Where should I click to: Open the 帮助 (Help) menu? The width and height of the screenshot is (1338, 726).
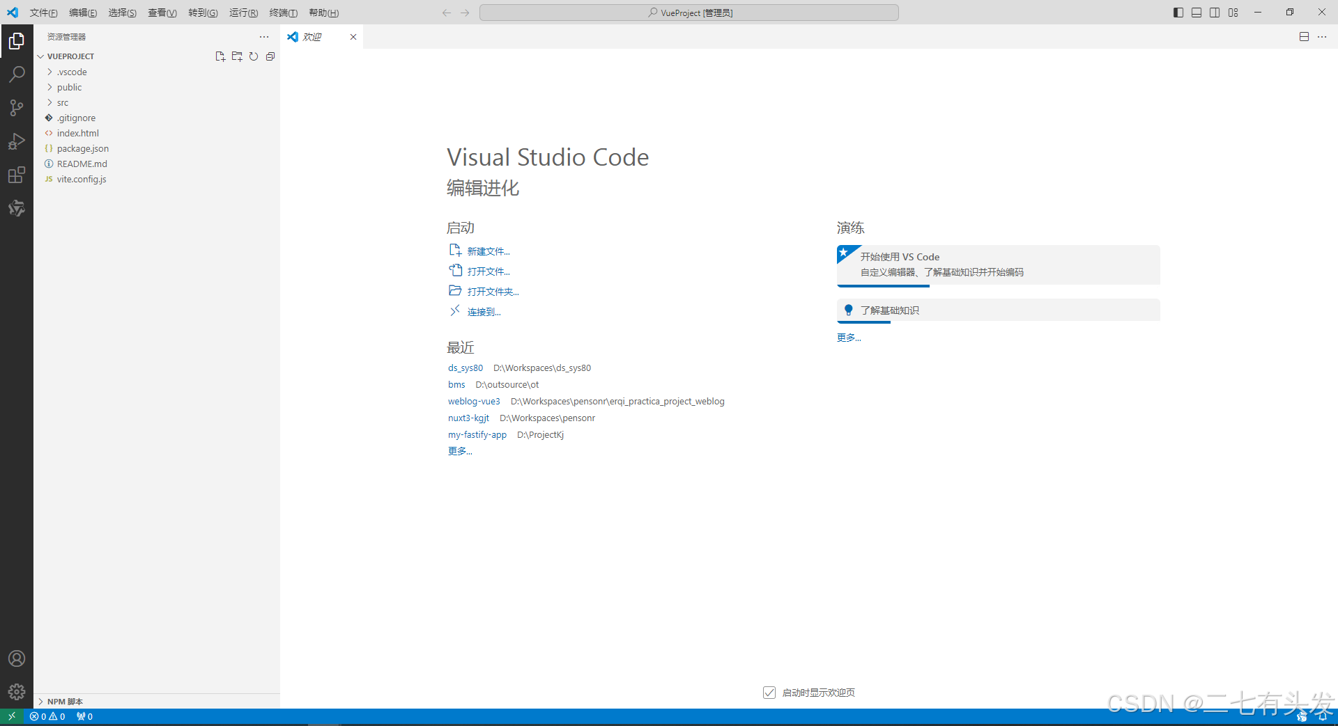323,13
